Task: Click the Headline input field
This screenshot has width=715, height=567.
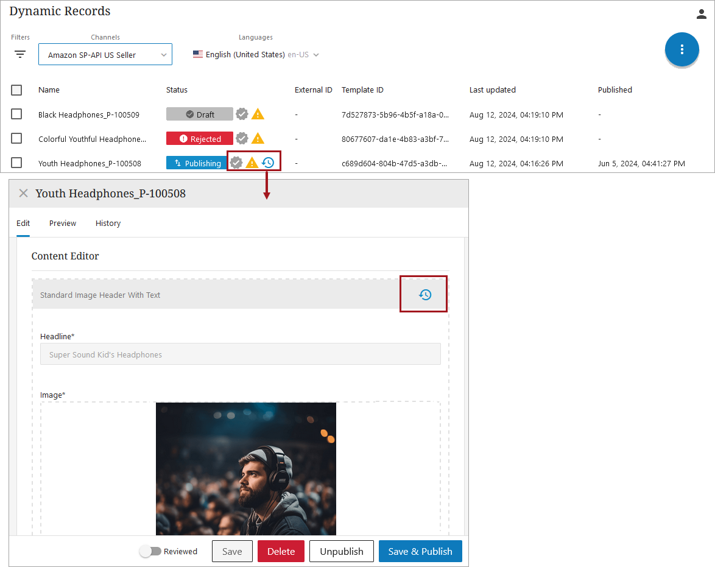Action: click(x=240, y=354)
